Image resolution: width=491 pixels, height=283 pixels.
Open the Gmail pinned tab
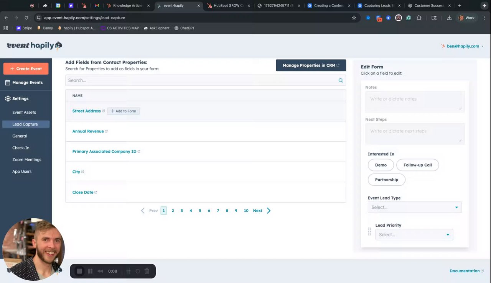click(x=97, y=6)
